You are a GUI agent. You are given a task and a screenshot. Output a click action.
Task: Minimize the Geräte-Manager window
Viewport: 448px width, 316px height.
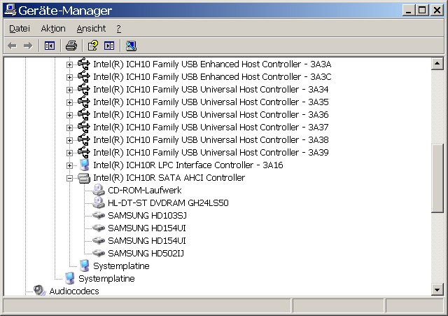[409, 11]
